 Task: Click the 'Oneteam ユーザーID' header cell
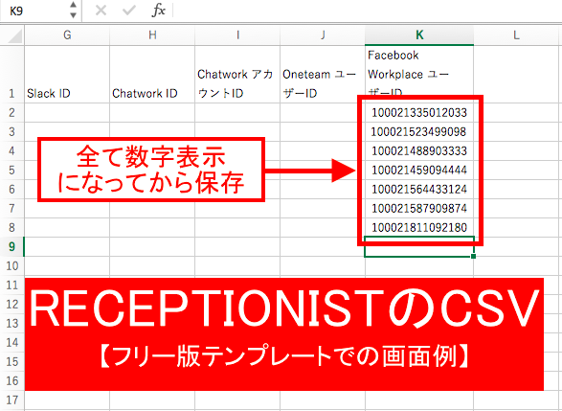(x=323, y=74)
